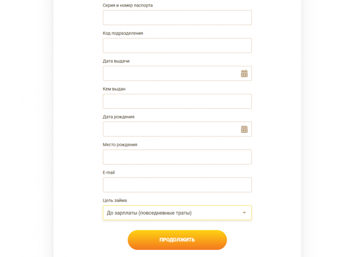Click the Цель займа dropdown arrow
Viewport: 351px width, 257px height.
click(x=244, y=213)
